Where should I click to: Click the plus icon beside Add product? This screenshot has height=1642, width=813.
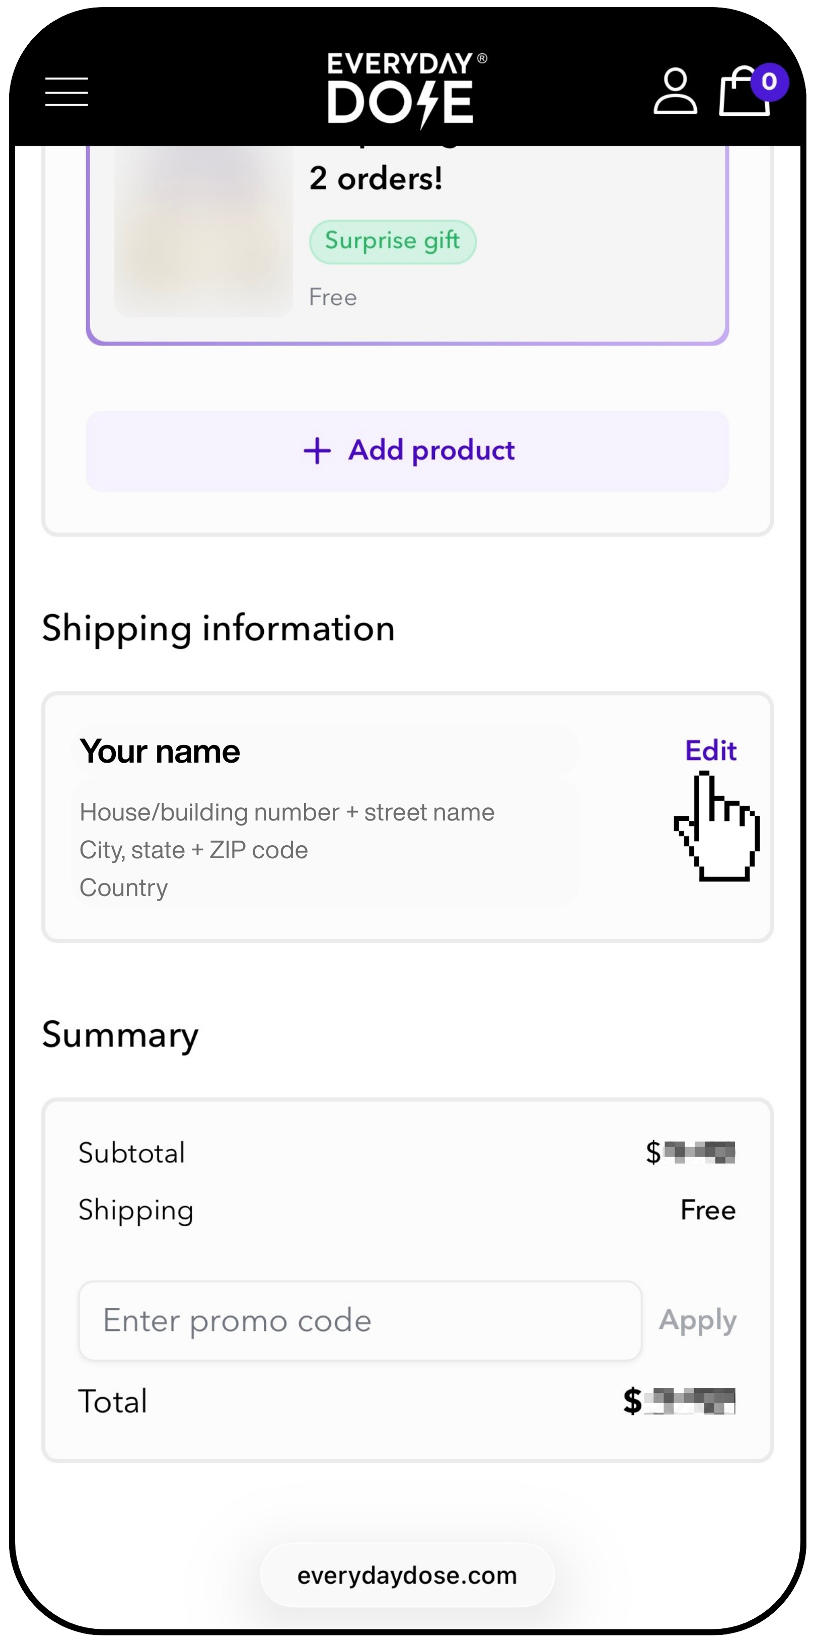[317, 451]
